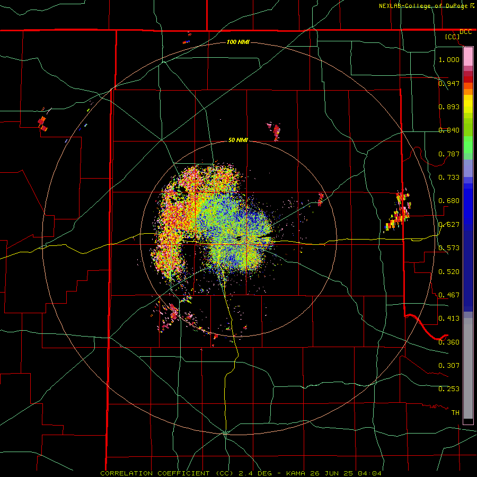
Task: Select the 0.893 legend value
Action: click(449, 107)
